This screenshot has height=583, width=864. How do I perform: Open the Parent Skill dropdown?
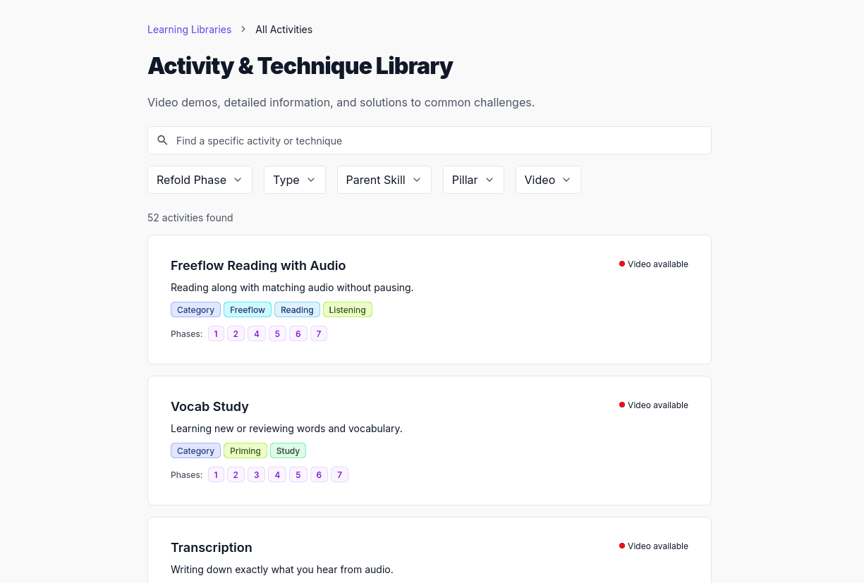point(384,180)
